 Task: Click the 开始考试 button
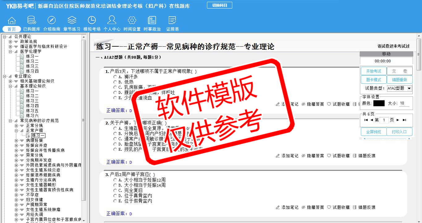pyautogui.click(x=373, y=71)
